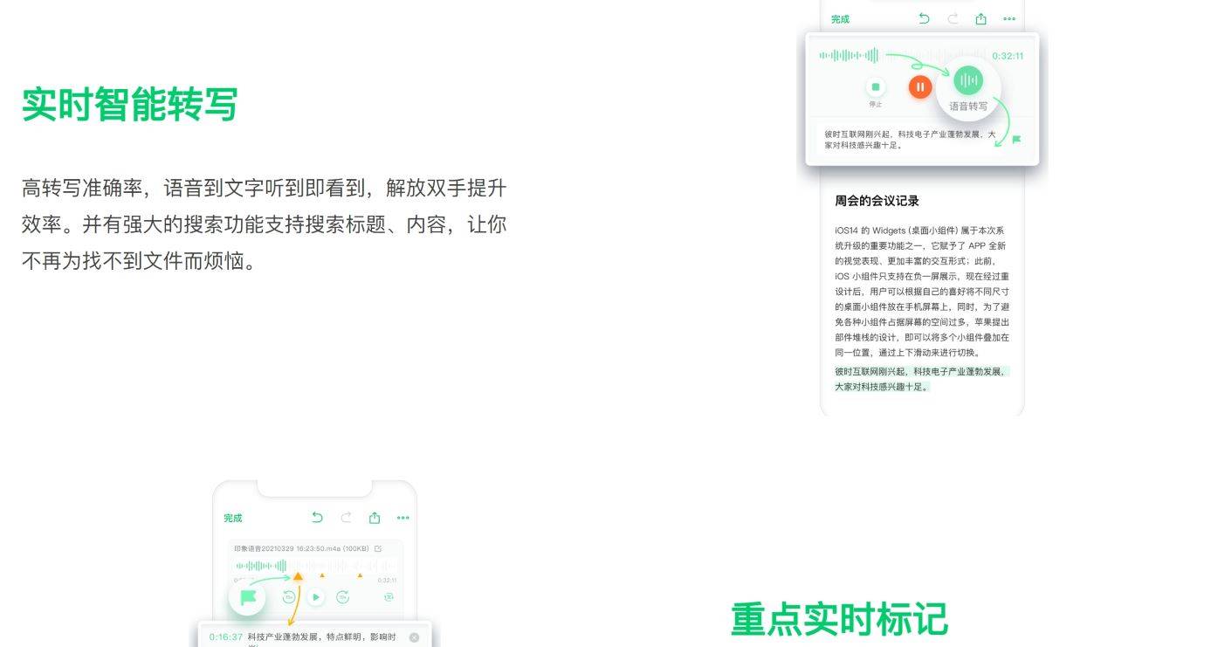The image size is (1211, 647).
Task: Click share icon in the bottom phone mockup
Action: [375, 518]
